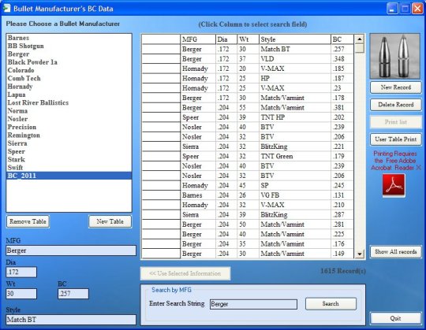The width and height of the screenshot is (426, 330).
Task: Click the table scrollbar down arrow
Action: 360,254
